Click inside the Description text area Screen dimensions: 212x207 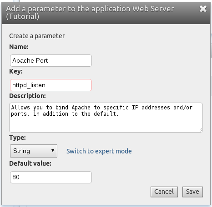click(x=106, y=118)
